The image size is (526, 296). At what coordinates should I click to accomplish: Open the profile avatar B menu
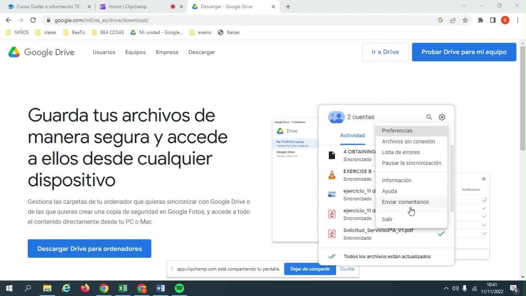pos(505,20)
